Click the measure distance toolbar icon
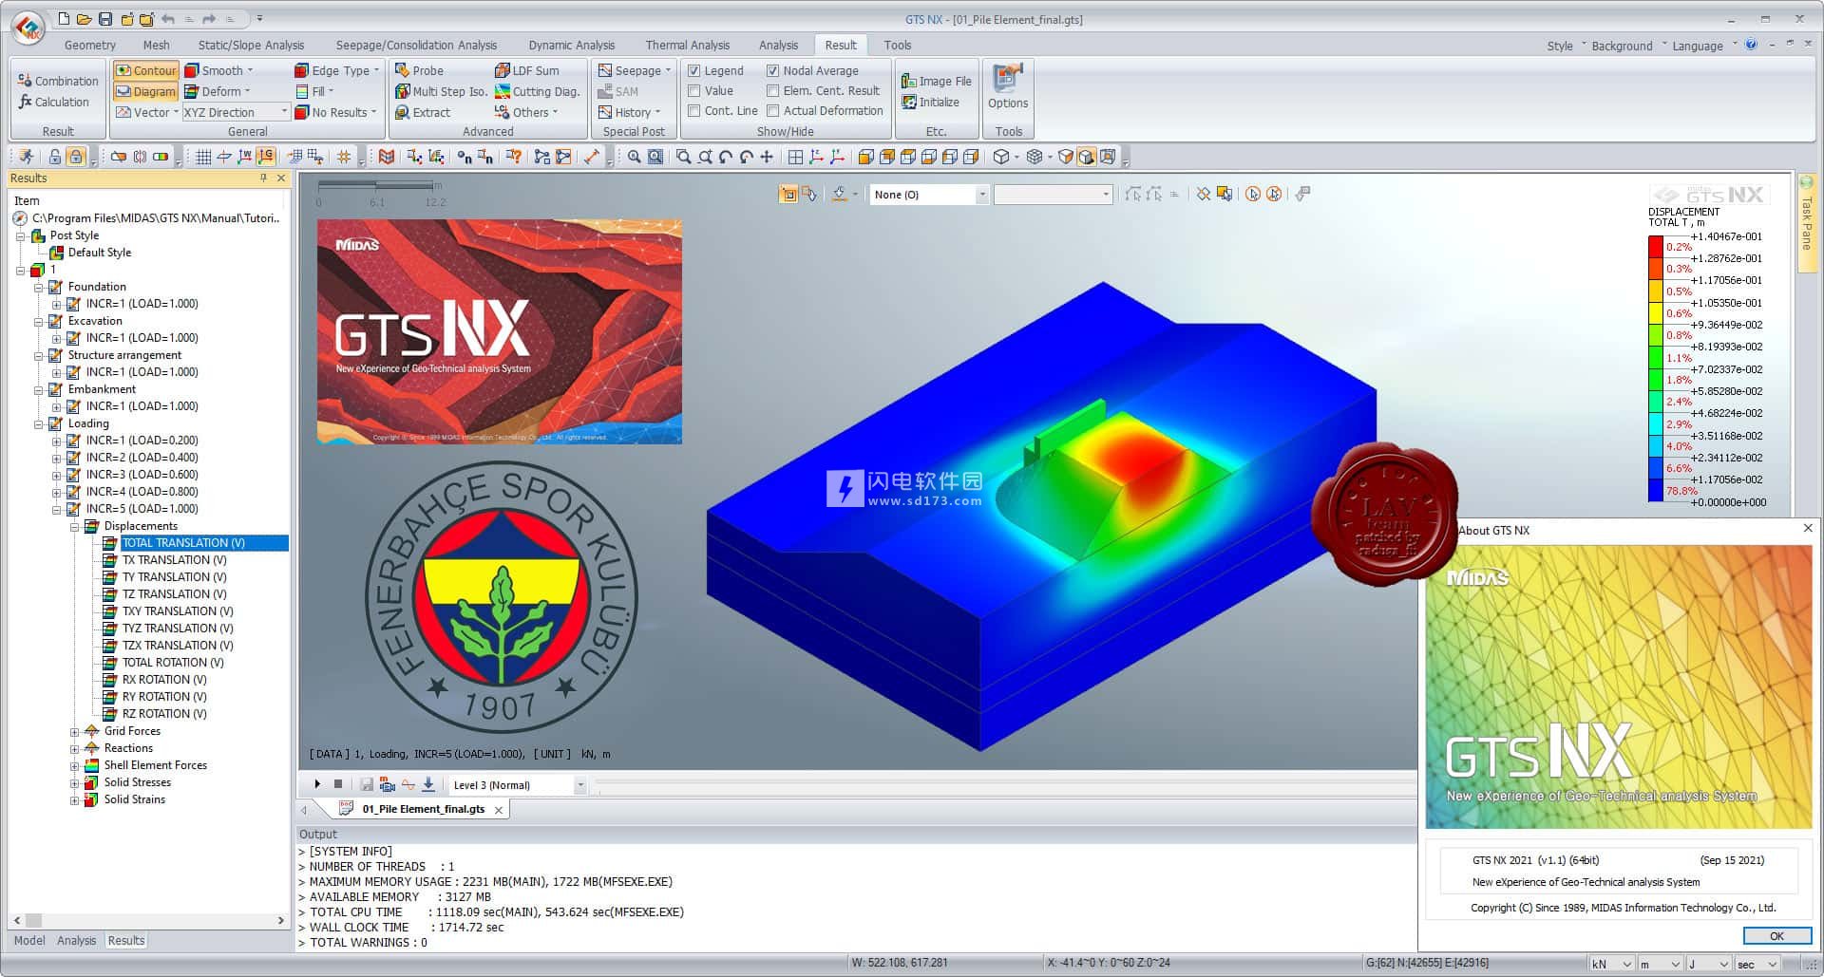1824x977 pixels. pyautogui.click(x=591, y=157)
